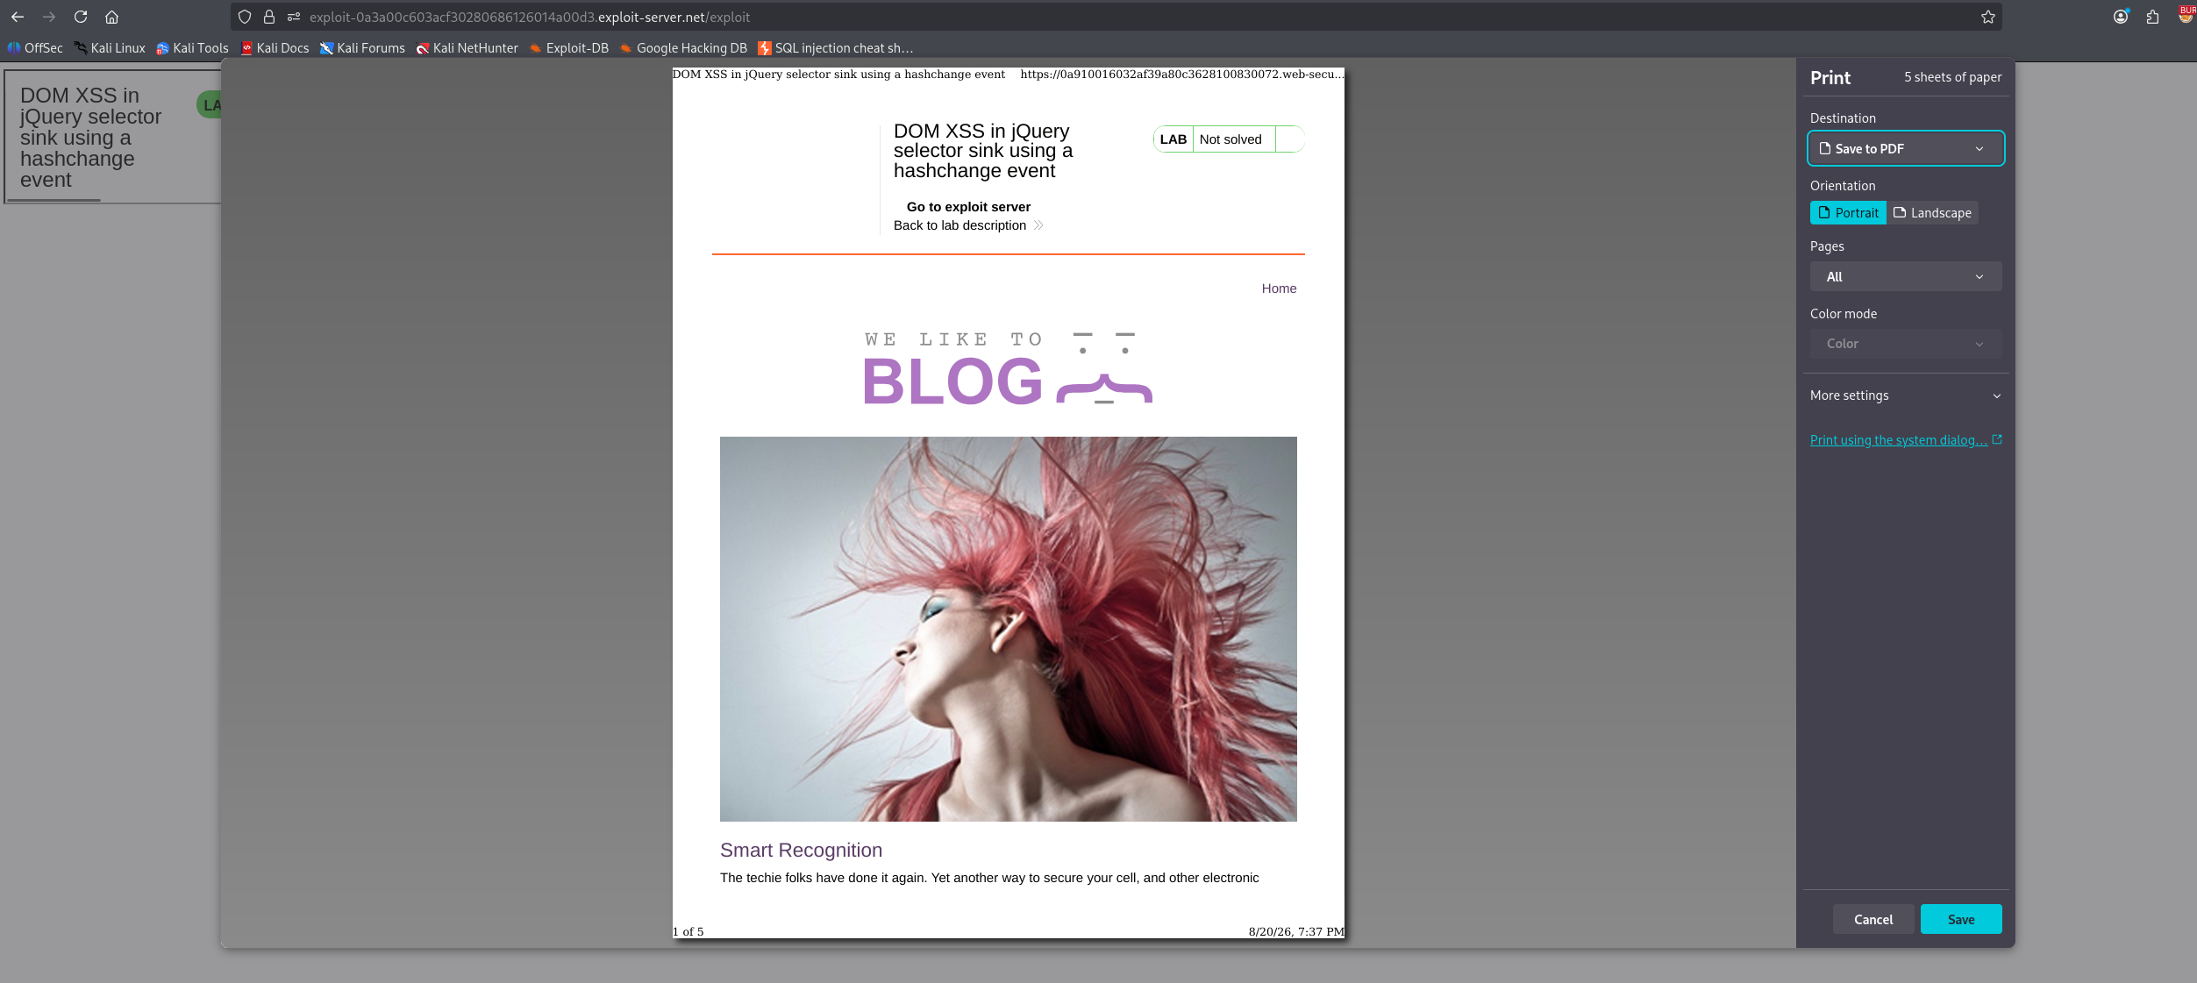Open the Destination Save to PDF dropdown

pyautogui.click(x=1905, y=148)
